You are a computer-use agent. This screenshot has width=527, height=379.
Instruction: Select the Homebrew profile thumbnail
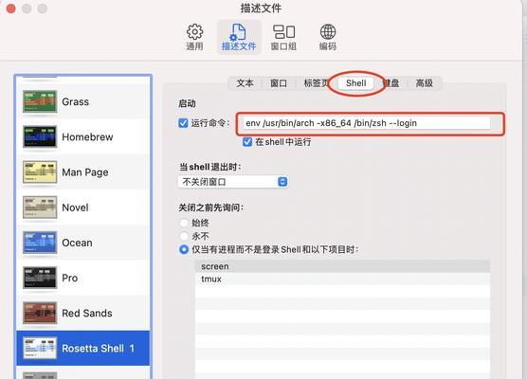click(40, 136)
